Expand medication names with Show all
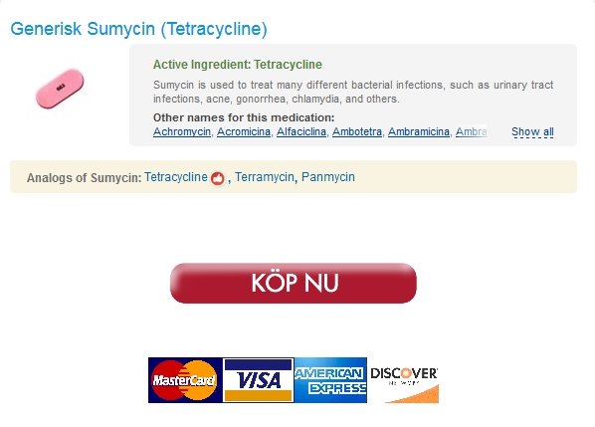This screenshot has height=427, width=595. (x=532, y=131)
